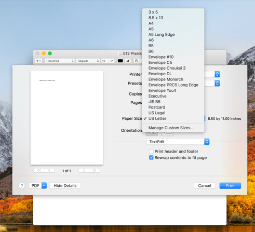Select Executive paper size

pos(173,96)
